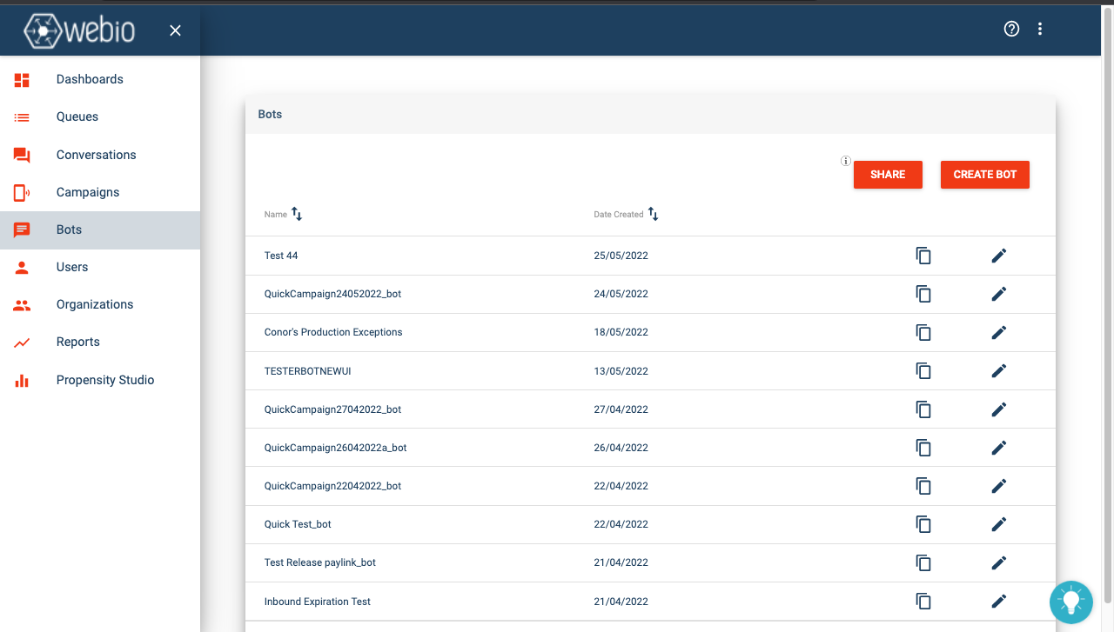Open the help question mark icon

point(1011,29)
